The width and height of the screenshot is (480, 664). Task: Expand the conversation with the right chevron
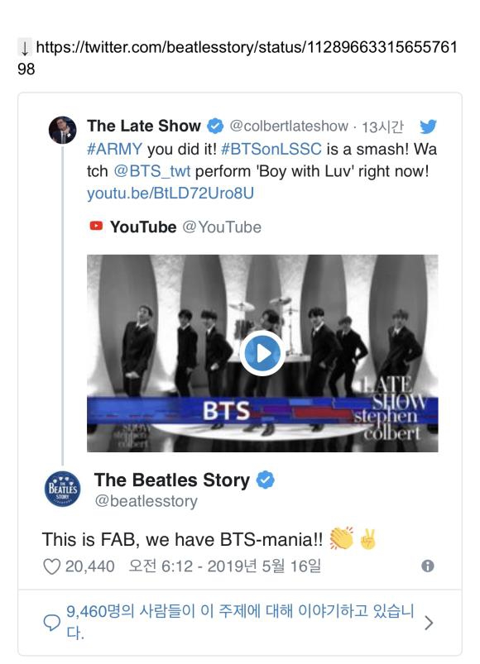coord(429,623)
